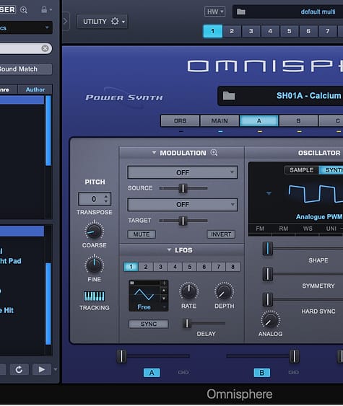Viewport: 343px width, 406px height.
Task: Click the square waveform display
Action: pos(316,194)
